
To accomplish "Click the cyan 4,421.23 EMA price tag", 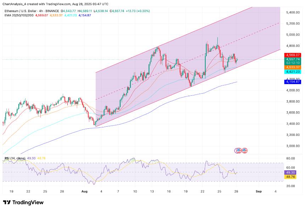I will pyautogui.click(x=293, y=72).
